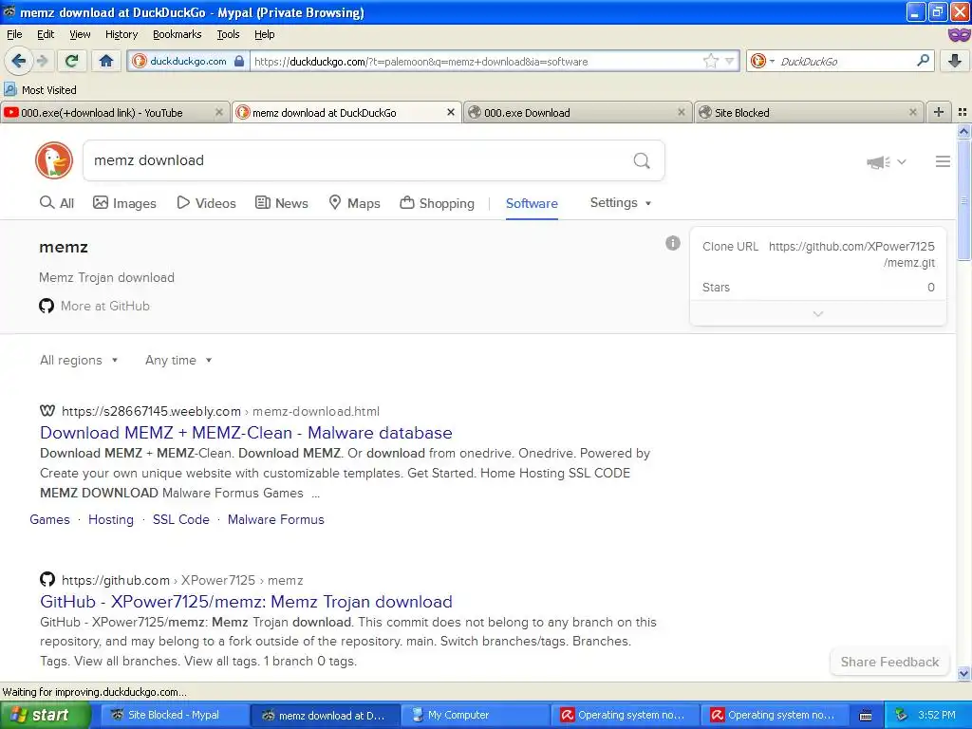Viewport: 972px width, 729px height.
Task: Click the Windows Start button
Action: pos(46,715)
